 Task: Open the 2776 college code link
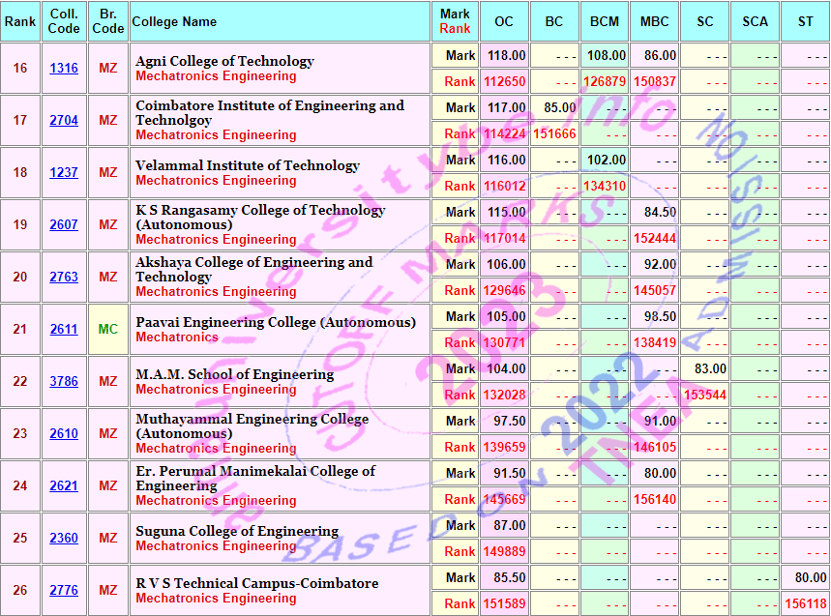click(x=64, y=591)
